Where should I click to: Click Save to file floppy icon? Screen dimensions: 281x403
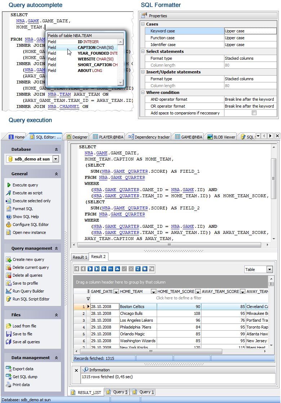[x=9, y=334]
